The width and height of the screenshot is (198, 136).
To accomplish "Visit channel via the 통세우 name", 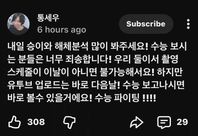I will (48, 18).
